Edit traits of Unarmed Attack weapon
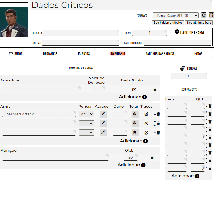216x204 pixels. [x=146, y=114]
